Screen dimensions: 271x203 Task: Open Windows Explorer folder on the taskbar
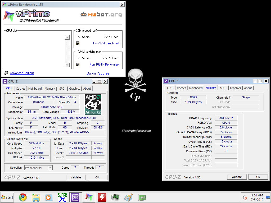36,197
